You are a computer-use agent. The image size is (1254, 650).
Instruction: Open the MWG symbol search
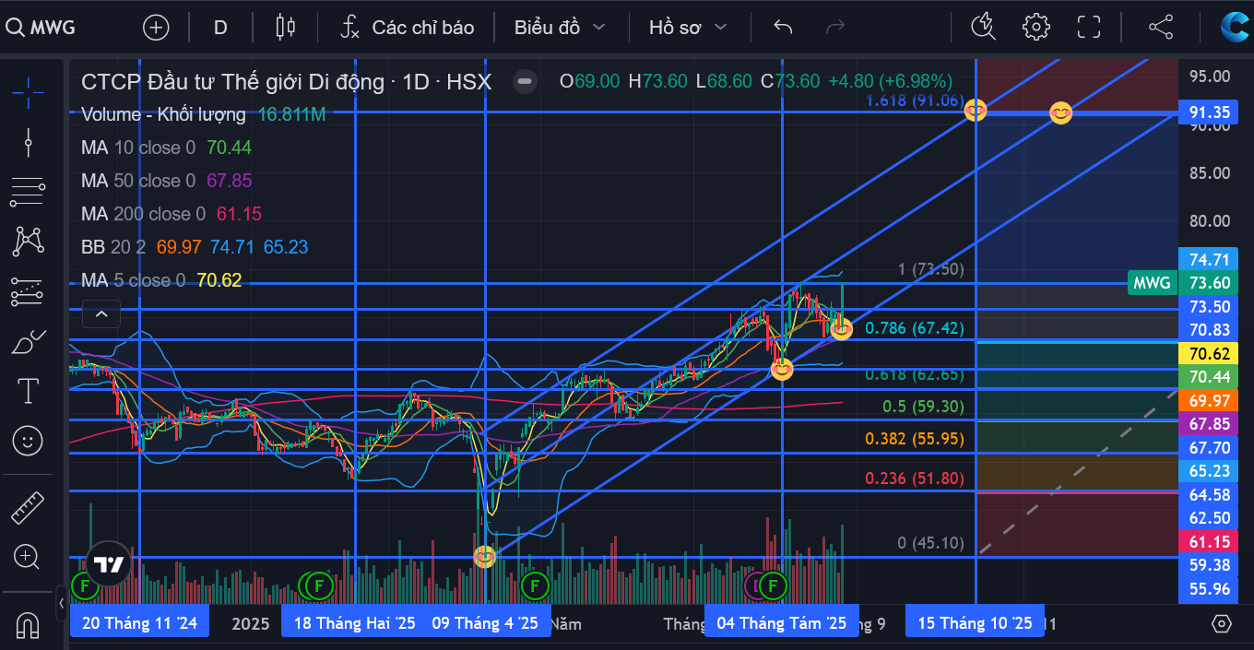41,27
